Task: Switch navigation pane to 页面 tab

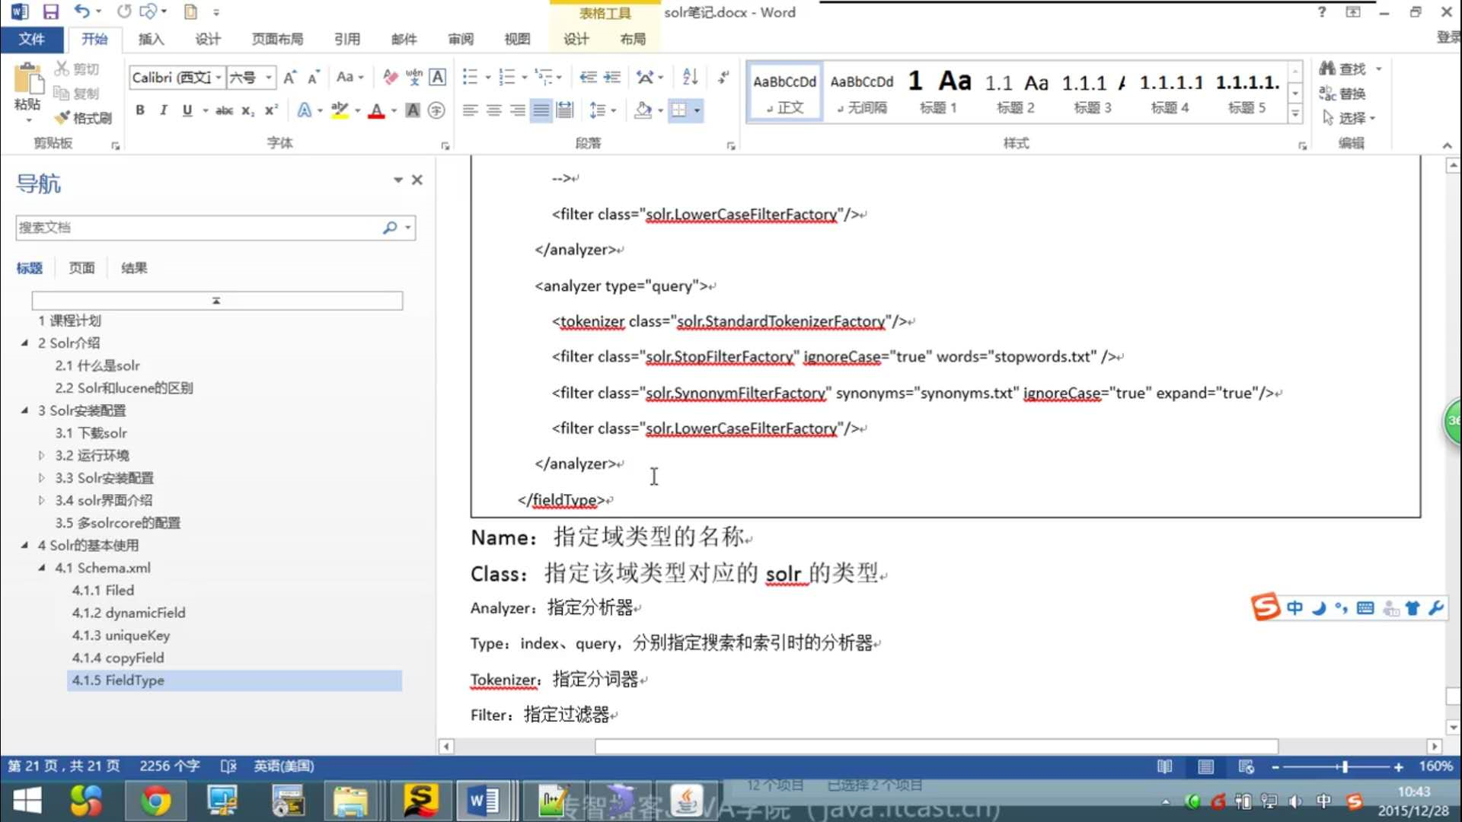Action: (x=81, y=268)
